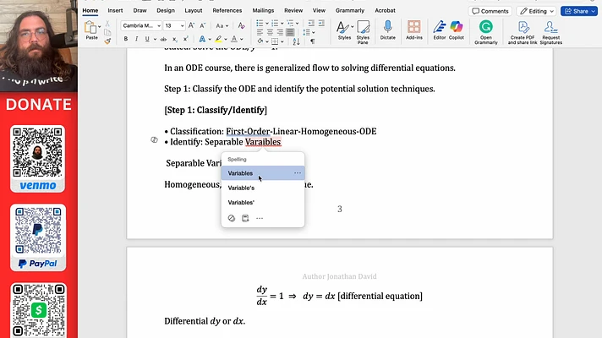Toggle Underline formatting
Image resolution: width=602 pixels, height=338 pixels.
(x=147, y=39)
